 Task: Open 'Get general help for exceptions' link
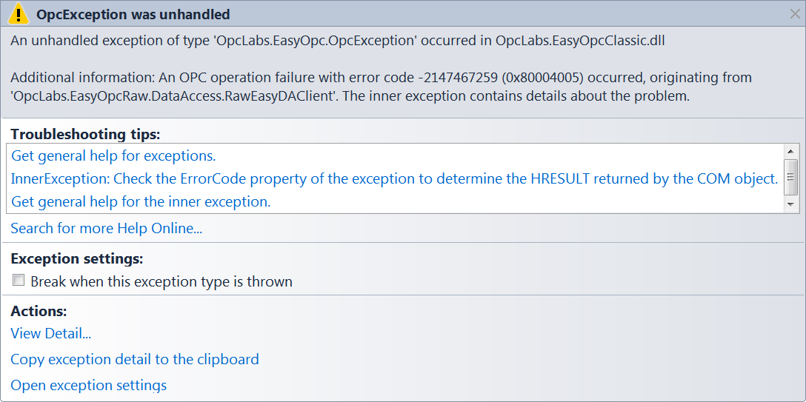coord(113,155)
